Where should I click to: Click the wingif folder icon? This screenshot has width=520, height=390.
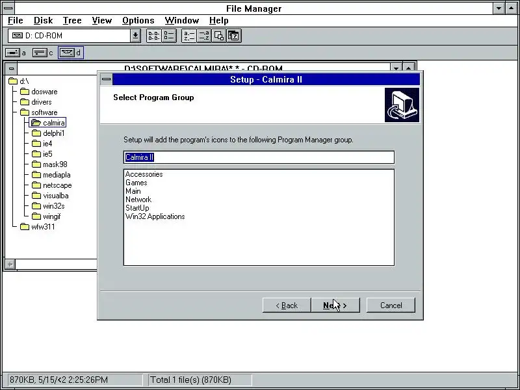click(36, 216)
